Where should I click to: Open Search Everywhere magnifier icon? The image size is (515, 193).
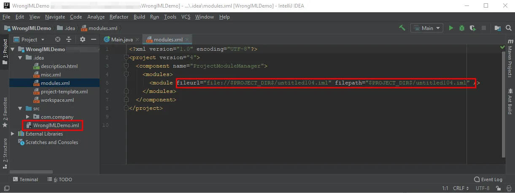click(508, 28)
